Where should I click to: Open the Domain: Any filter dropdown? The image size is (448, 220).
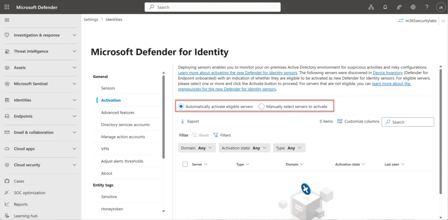coord(197,148)
